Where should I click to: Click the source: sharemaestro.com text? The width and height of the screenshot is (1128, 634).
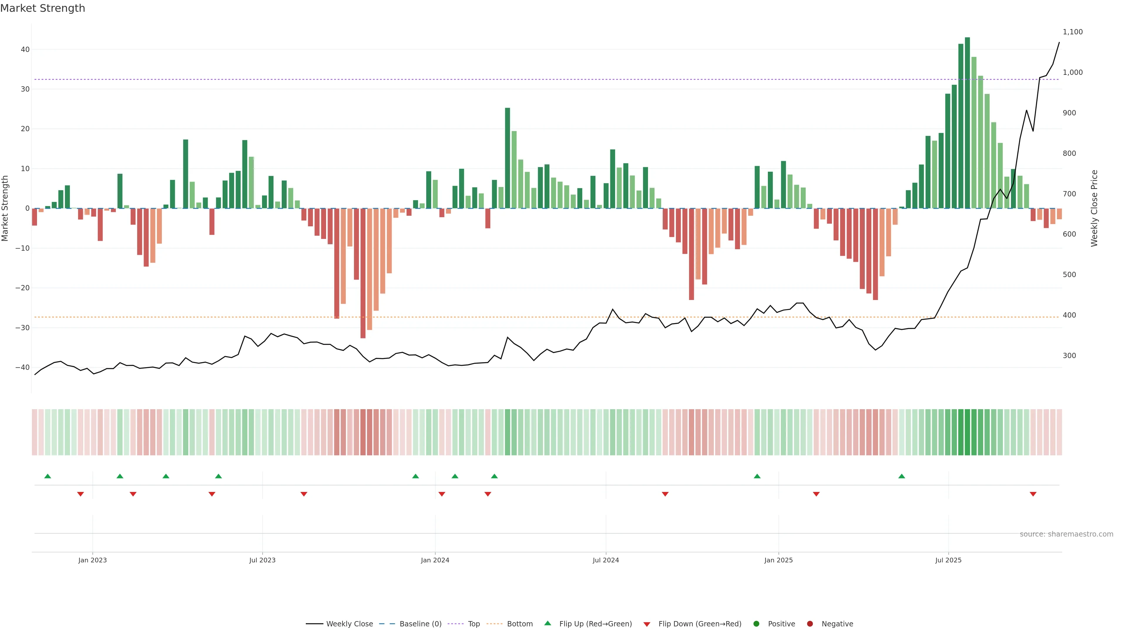pyautogui.click(x=1066, y=534)
